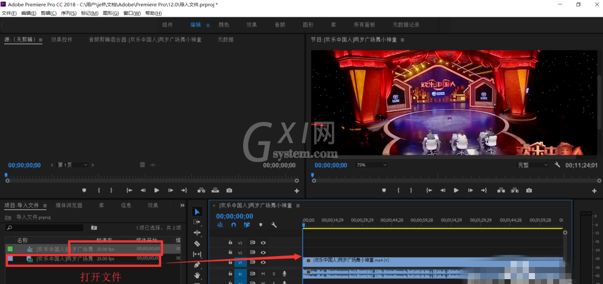Mute the A1 audio track
Image resolution: width=603 pixels, height=284 pixels.
pos(263,274)
